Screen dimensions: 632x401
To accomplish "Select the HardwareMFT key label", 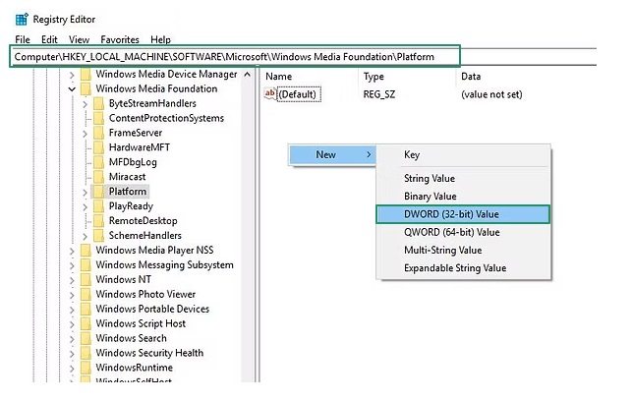I will (140, 147).
